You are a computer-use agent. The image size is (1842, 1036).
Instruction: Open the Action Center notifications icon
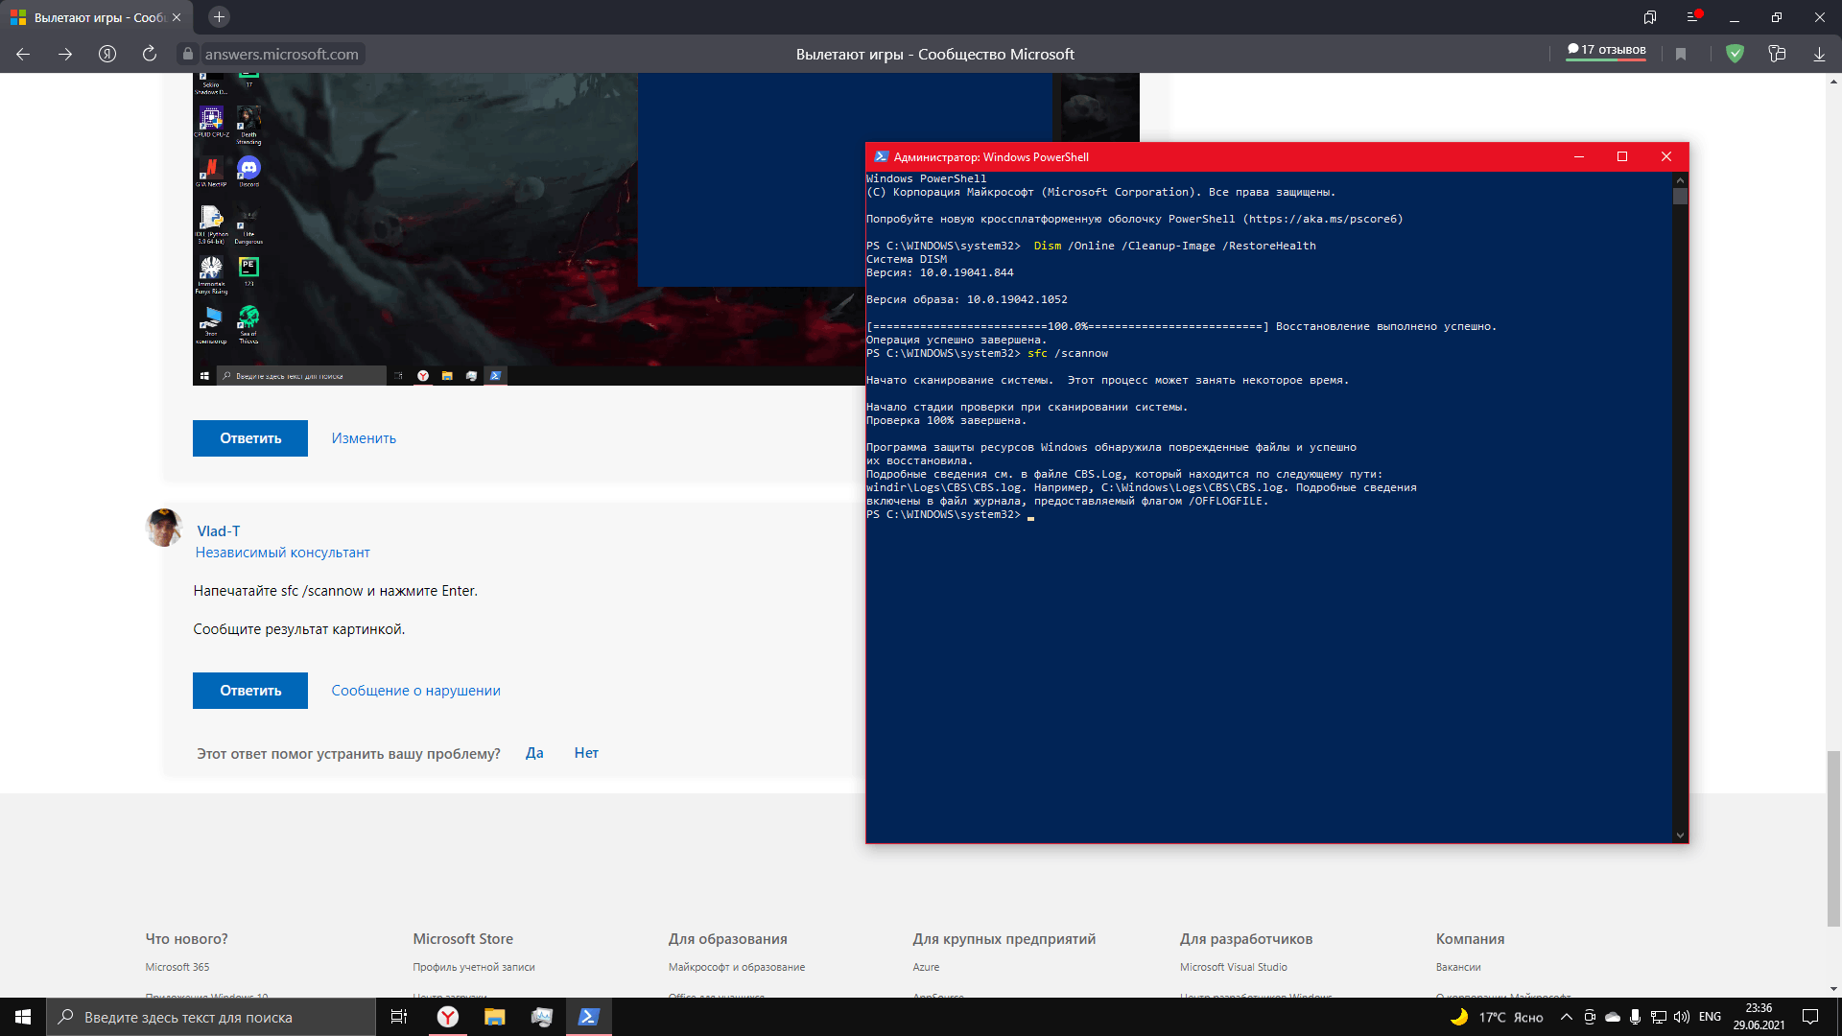pos(1810,1017)
